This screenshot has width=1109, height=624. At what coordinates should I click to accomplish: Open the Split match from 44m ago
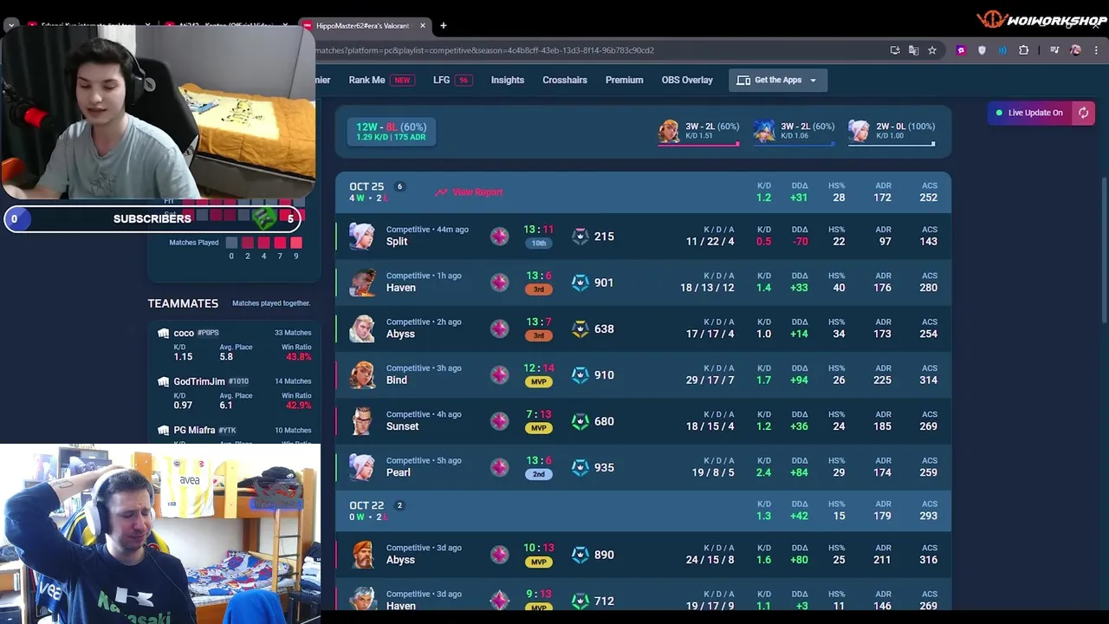(x=643, y=236)
